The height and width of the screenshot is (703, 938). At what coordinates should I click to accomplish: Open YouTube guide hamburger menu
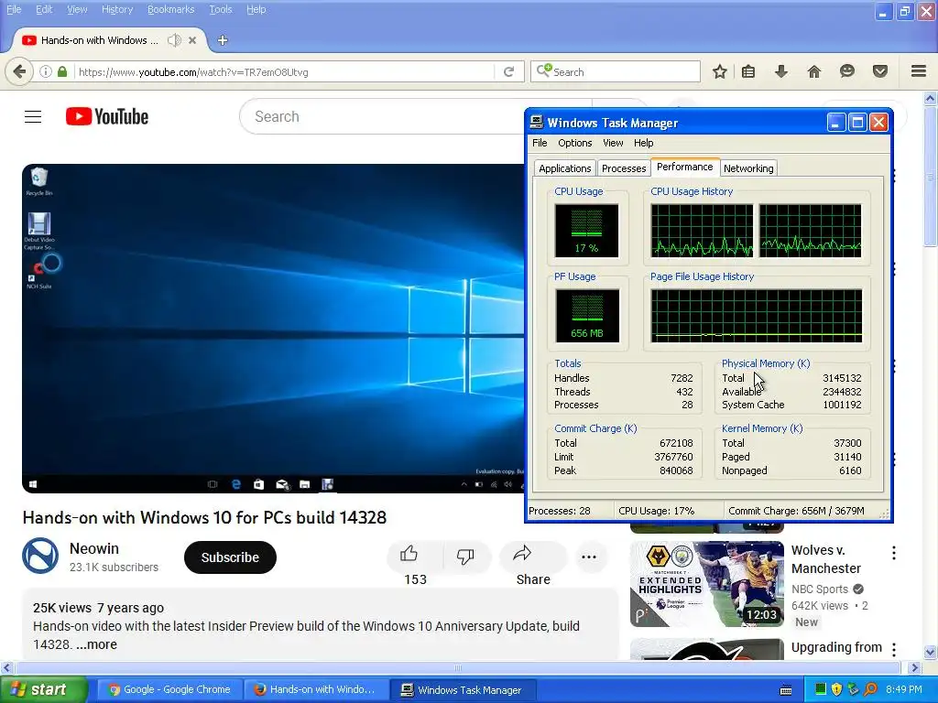coord(33,116)
